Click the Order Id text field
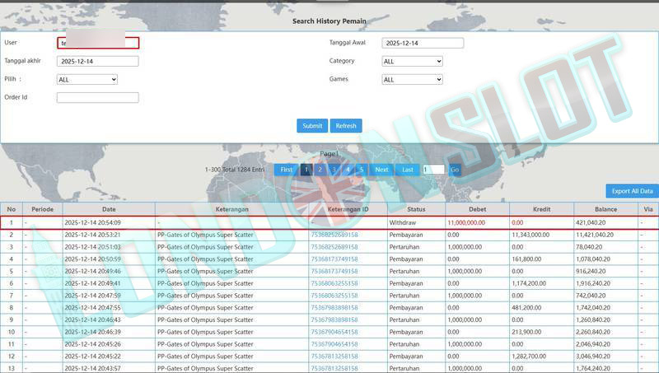 point(98,97)
